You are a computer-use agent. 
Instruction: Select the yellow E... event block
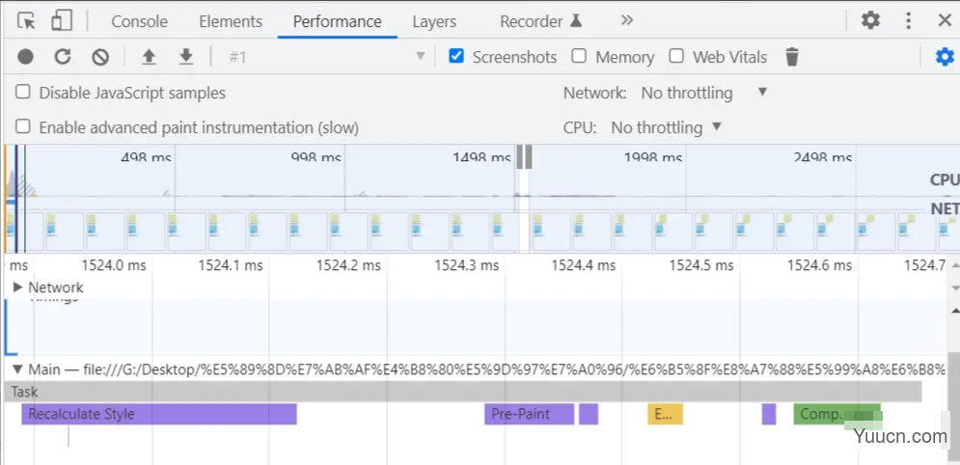point(665,414)
